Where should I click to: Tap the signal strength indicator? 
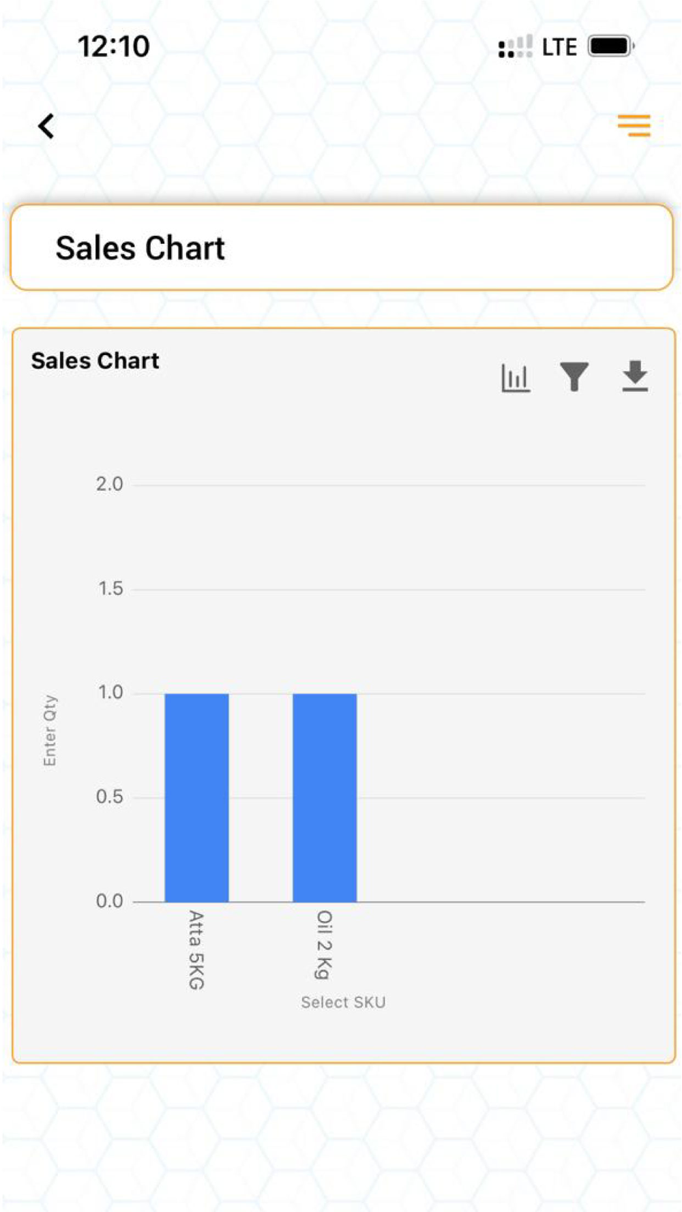coord(515,47)
